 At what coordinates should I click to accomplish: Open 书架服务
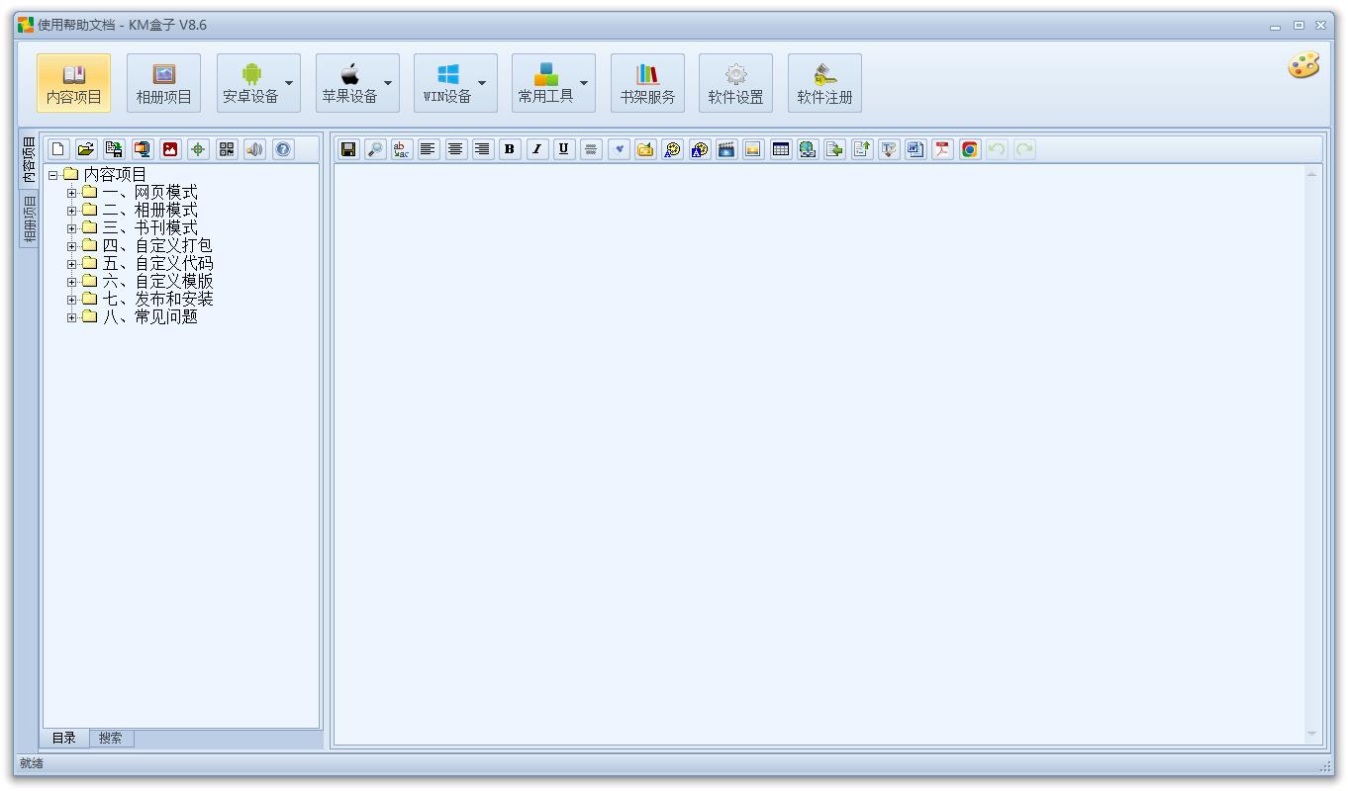pos(648,83)
